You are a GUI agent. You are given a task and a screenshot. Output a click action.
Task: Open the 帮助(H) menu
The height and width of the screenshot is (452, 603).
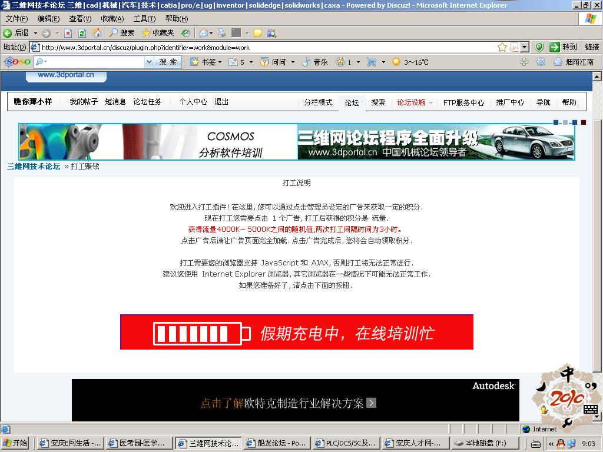[177, 19]
